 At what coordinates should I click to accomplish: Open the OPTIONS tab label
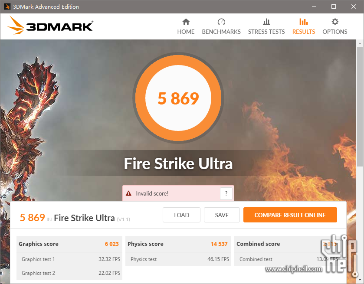coord(335,32)
